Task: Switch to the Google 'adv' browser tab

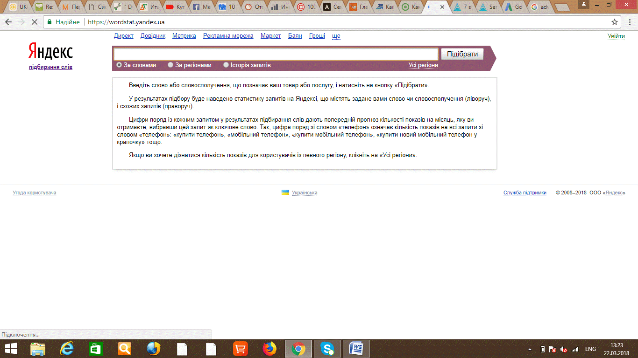Action: pos(539,7)
